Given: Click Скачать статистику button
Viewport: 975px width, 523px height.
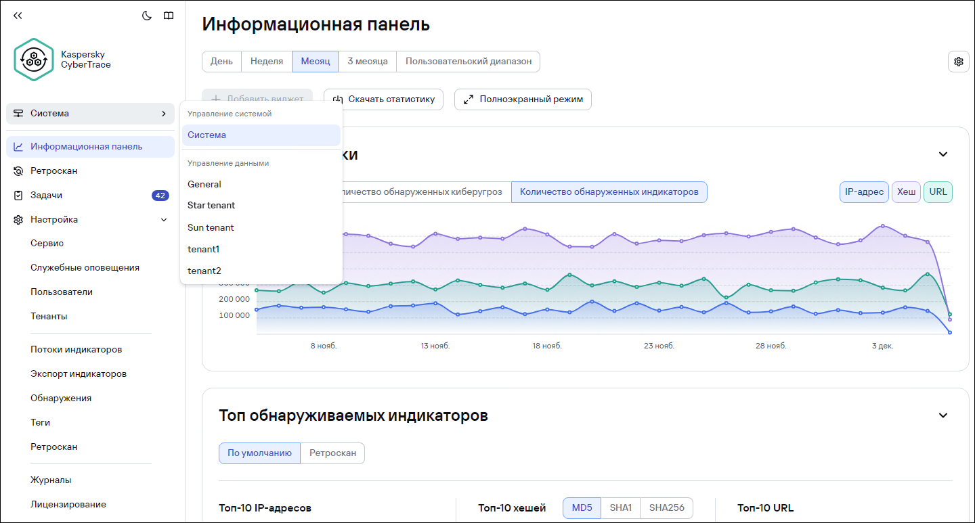Looking at the screenshot, I should coord(383,99).
